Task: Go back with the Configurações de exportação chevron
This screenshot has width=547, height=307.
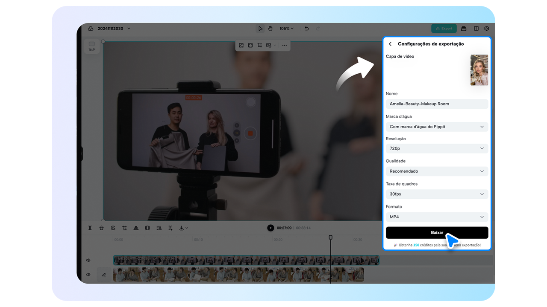Action: point(389,43)
